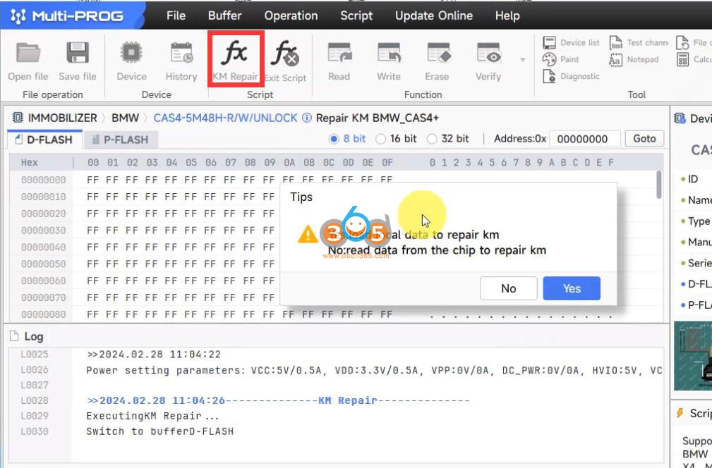Viewport: 712px width, 468px height.
Task: Click the Hex column header label
Action: pyautogui.click(x=30, y=162)
